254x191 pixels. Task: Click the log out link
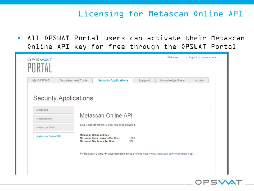click(x=193, y=58)
